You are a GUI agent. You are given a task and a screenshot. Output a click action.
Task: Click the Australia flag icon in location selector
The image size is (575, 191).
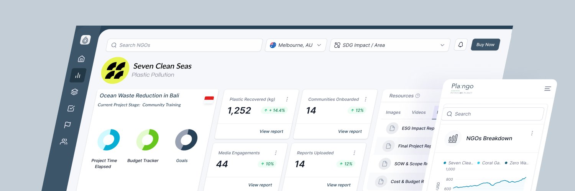tap(273, 45)
